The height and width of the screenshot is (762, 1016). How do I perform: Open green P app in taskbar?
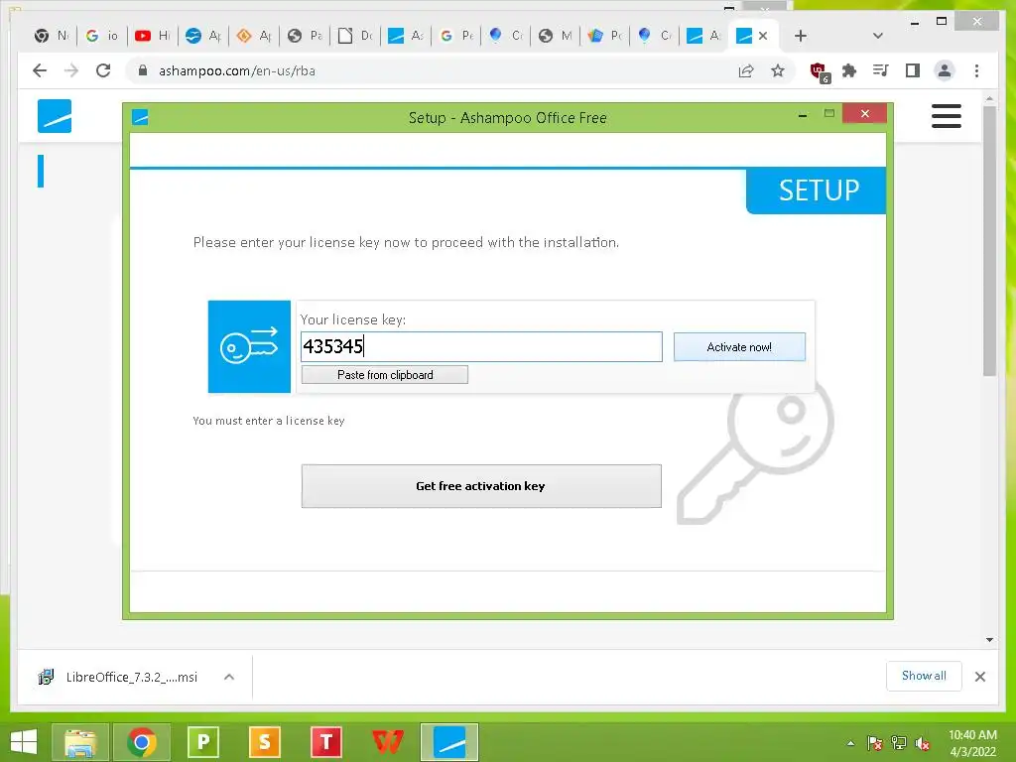(202, 742)
